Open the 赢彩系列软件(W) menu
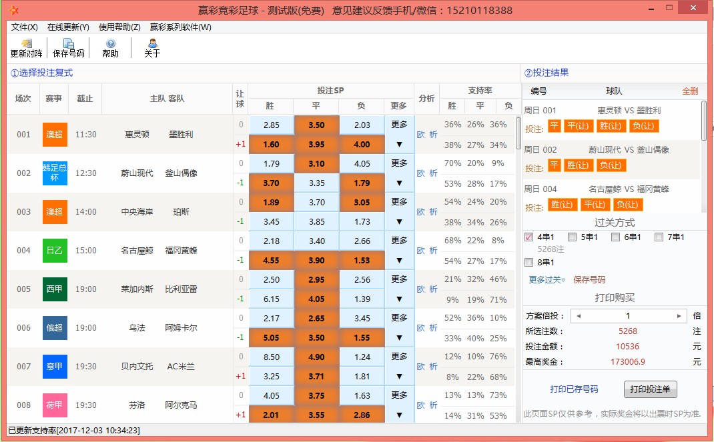 tap(181, 27)
